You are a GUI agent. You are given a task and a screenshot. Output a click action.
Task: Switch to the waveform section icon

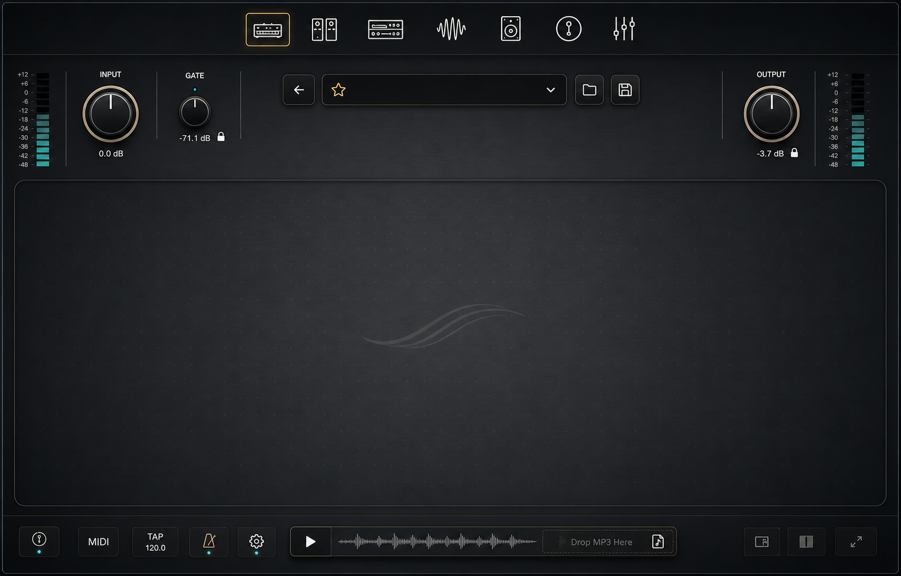click(451, 29)
